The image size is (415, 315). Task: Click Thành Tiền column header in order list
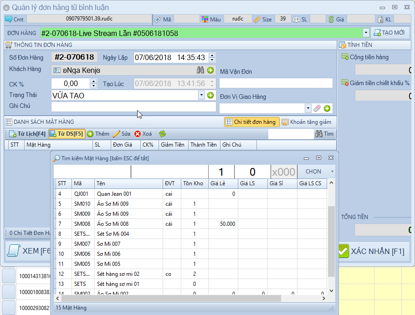click(x=204, y=145)
